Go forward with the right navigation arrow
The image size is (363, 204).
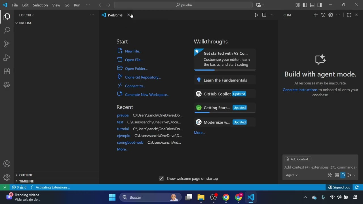click(x=108, y=5)
